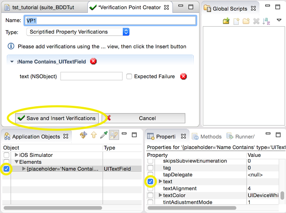Click the Properties vertical scrollbar thumb
The width and height of the screenshot is (286, 213).
(x=282, y=196)
